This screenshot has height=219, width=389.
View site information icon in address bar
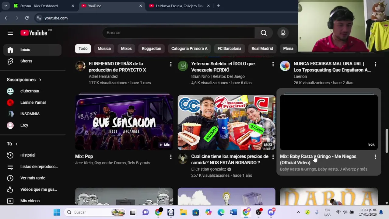[39, 18]
